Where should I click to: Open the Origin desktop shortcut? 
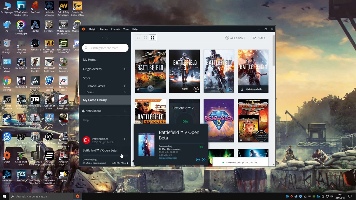(7, 157)
